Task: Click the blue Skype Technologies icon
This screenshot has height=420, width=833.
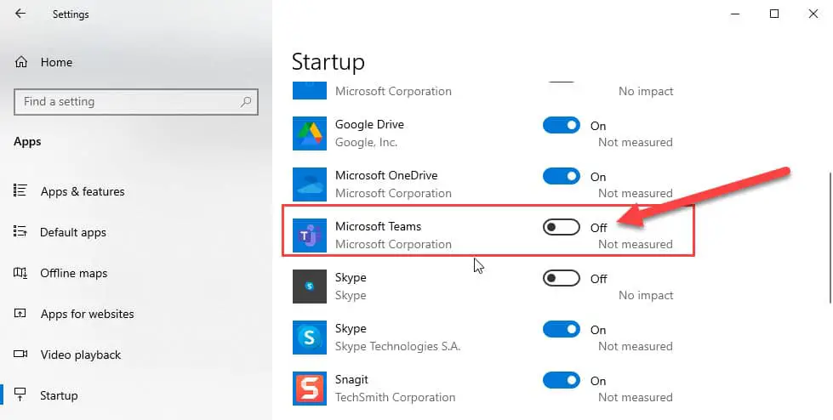Action: point(310,338)
